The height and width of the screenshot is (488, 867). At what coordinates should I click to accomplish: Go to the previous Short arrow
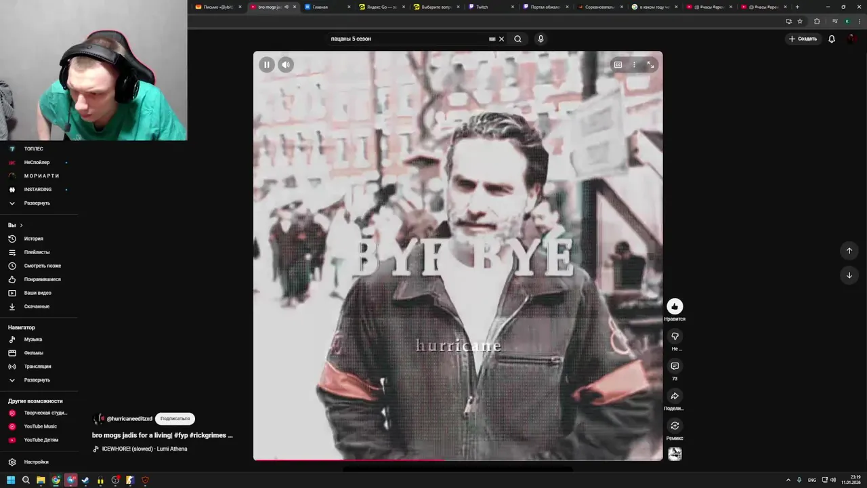[x=849, y=251]
